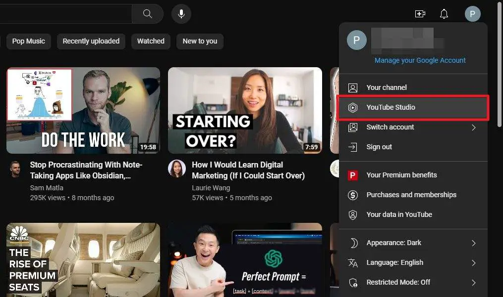Click the Switch account icon
The width and height of the screenshot is (503, 297).
(x=353, y=127)
